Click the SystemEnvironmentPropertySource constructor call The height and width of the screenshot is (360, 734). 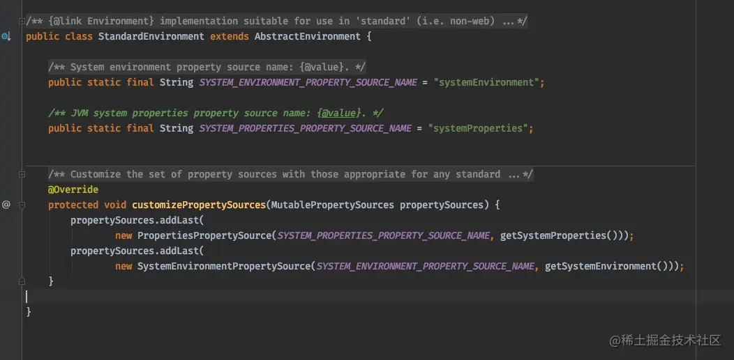[224, 266]
